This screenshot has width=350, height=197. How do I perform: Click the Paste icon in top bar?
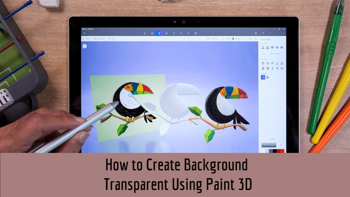[x=256, y=33]
